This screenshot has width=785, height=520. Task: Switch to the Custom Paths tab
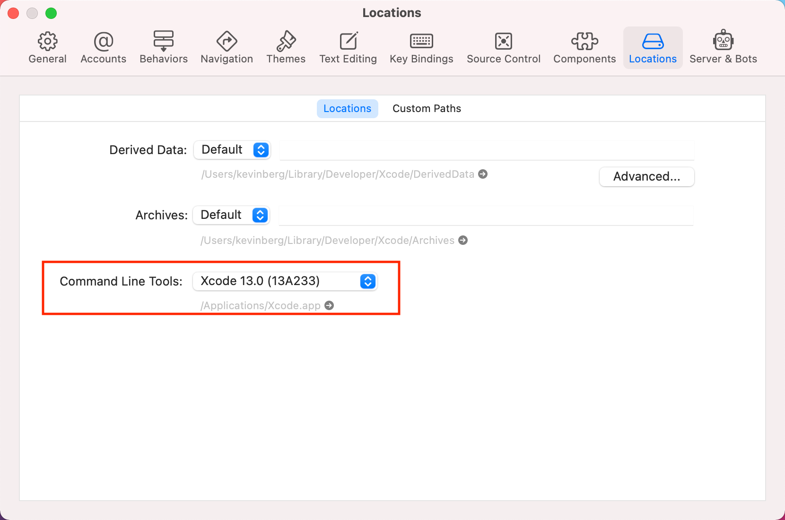[426, 108]
